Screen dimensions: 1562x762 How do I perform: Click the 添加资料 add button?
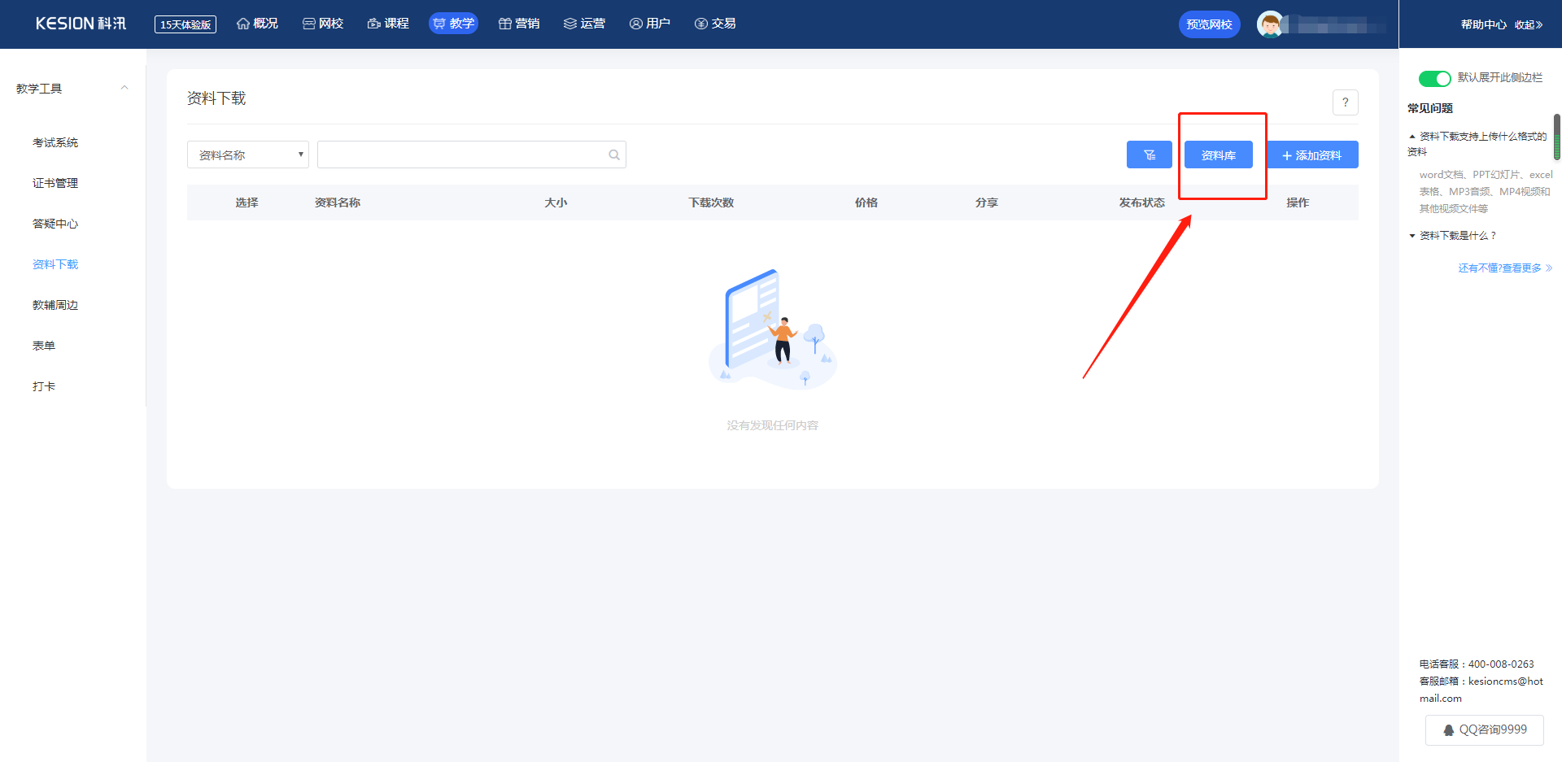click(1311, 155)
